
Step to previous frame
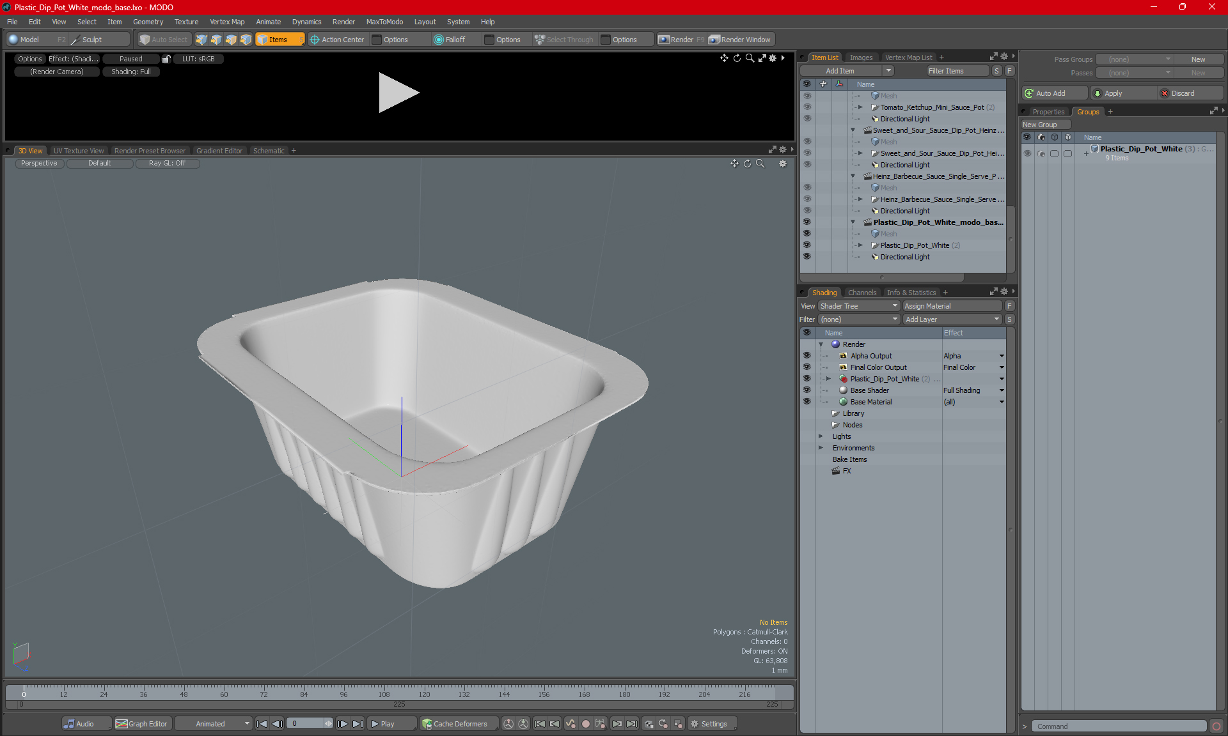tap(277, 724)
